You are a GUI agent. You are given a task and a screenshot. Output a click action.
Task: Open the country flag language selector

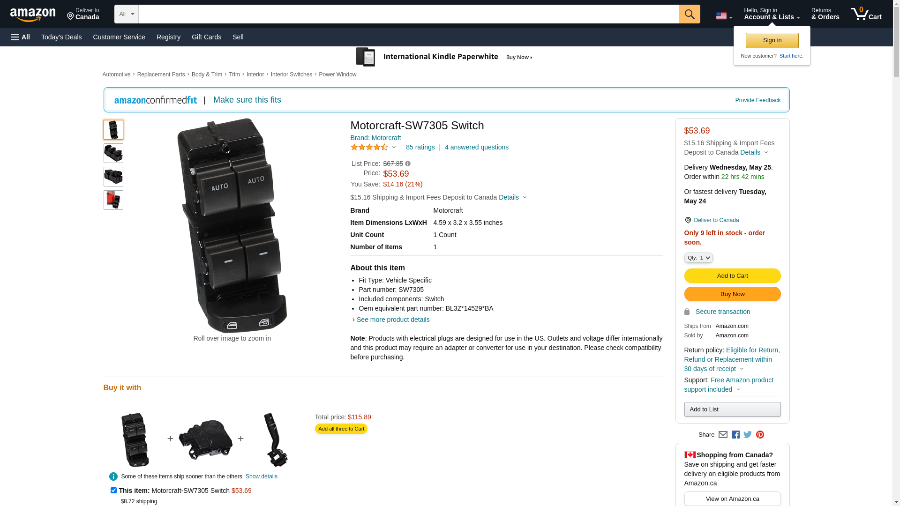coord(724,16)
